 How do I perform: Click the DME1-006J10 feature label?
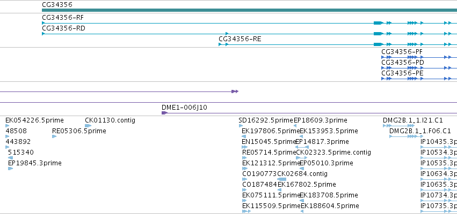point(184,108)
